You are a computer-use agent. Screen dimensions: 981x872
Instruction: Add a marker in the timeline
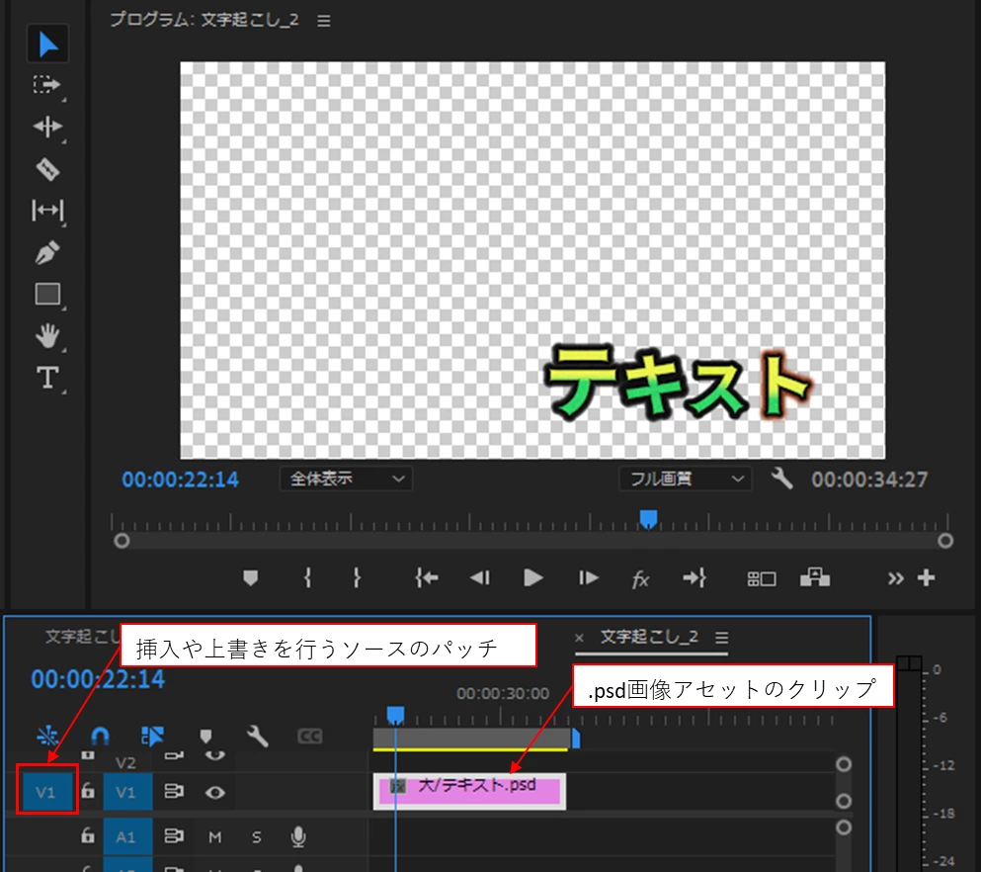(x=205, y=737)
